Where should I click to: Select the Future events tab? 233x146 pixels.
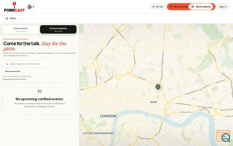[x=58, y=29]
